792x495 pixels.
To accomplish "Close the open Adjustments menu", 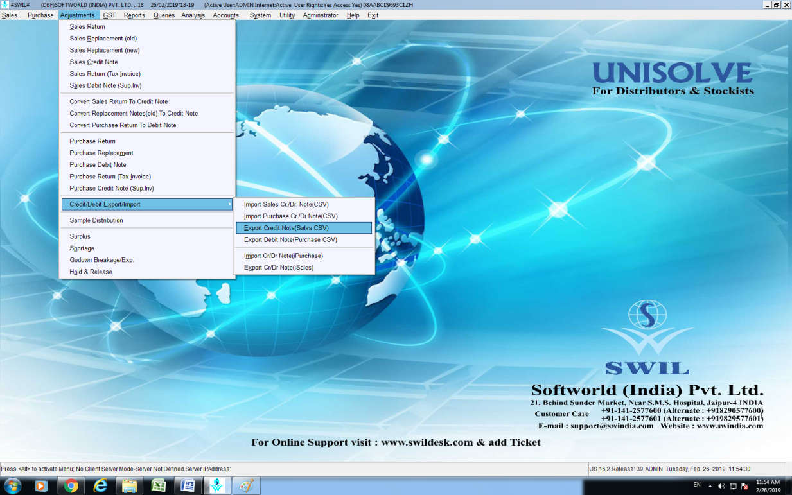I will pyautogui.click(x=78, y=15).
